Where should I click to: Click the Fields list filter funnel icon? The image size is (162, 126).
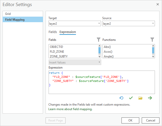click(98, 40)
